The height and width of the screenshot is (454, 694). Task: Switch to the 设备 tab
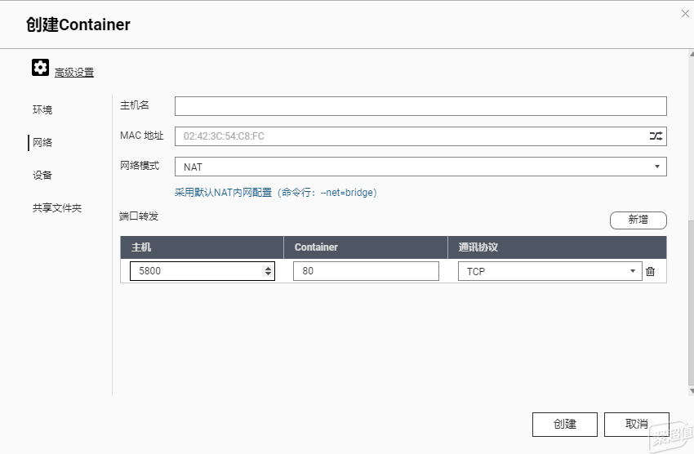click(42, 176)
